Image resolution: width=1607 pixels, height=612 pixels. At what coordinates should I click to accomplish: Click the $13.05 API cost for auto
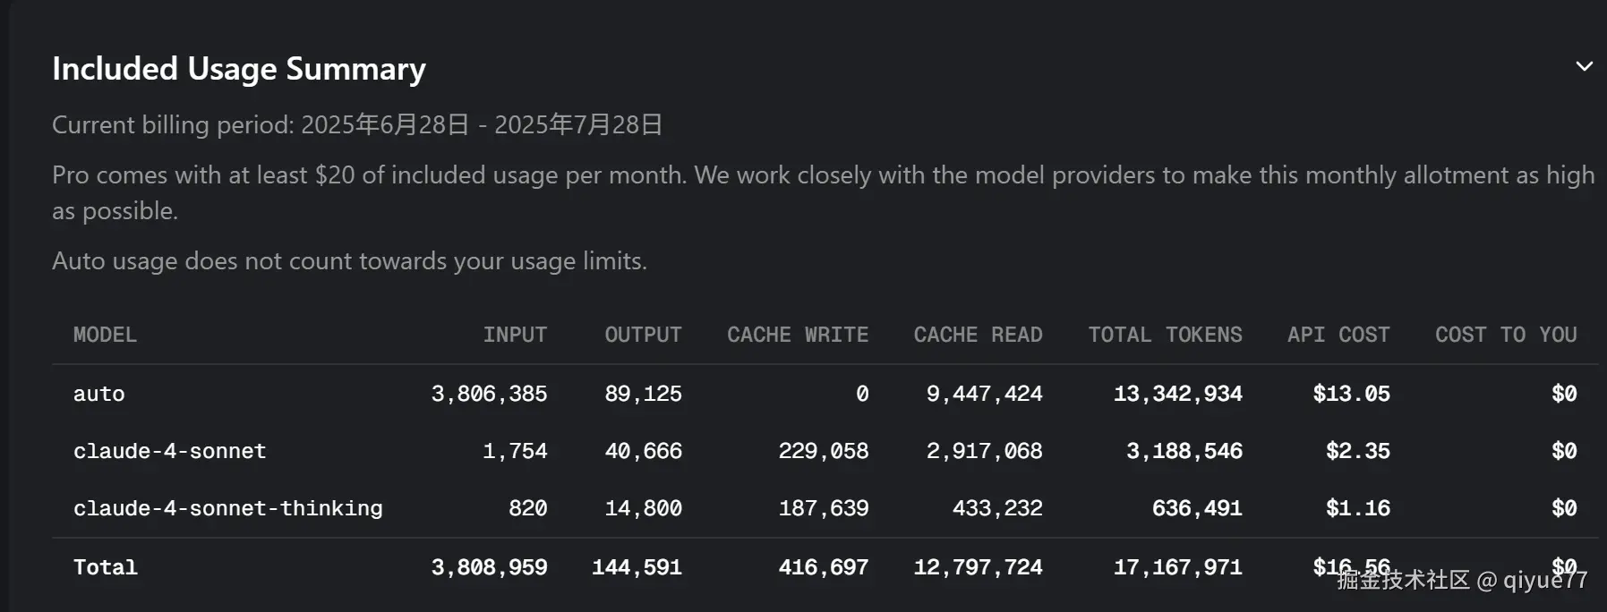point(1351,394)
